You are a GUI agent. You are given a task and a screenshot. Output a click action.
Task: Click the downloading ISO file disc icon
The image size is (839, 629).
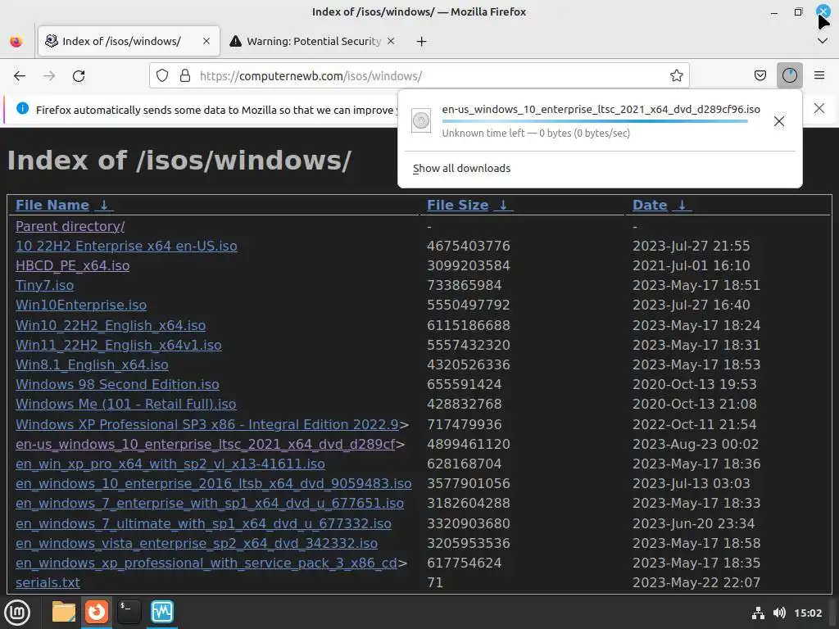click(x=421, y=120)
